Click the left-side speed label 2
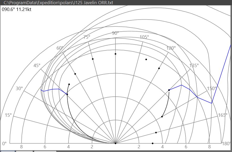This screenshot has height=152, width=232. (x=92, y=147)
